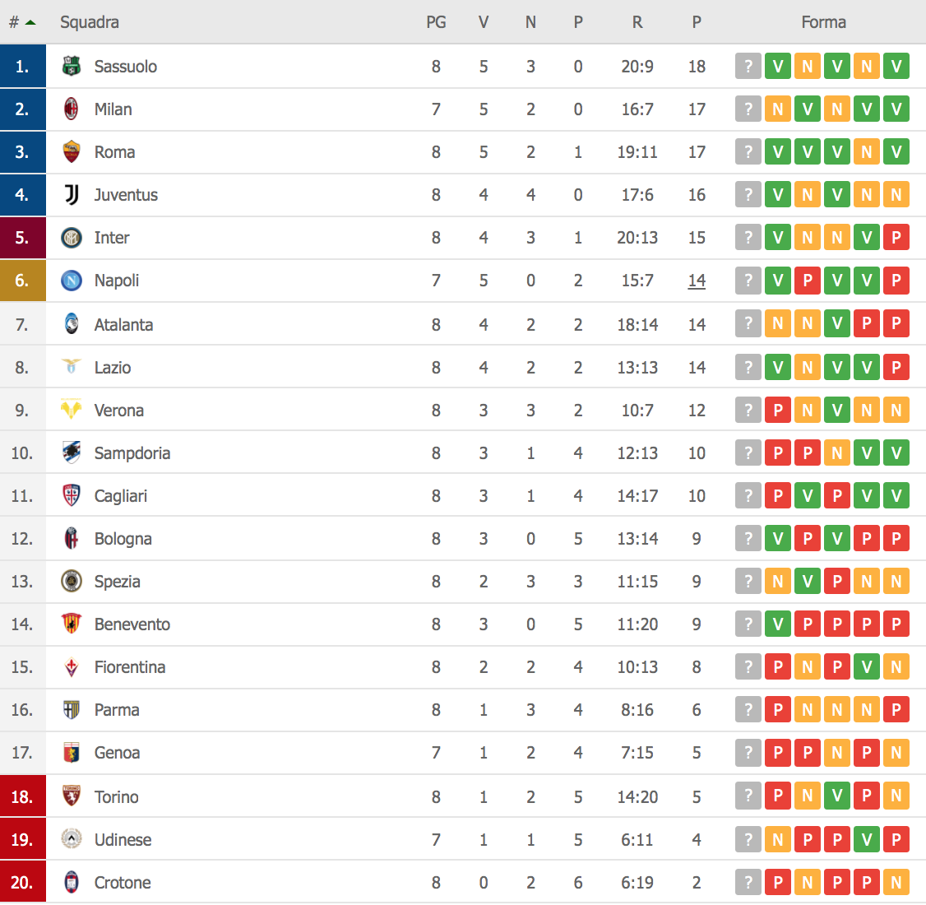
Task: Click Inter's red P form result
Action: point(896,238)
